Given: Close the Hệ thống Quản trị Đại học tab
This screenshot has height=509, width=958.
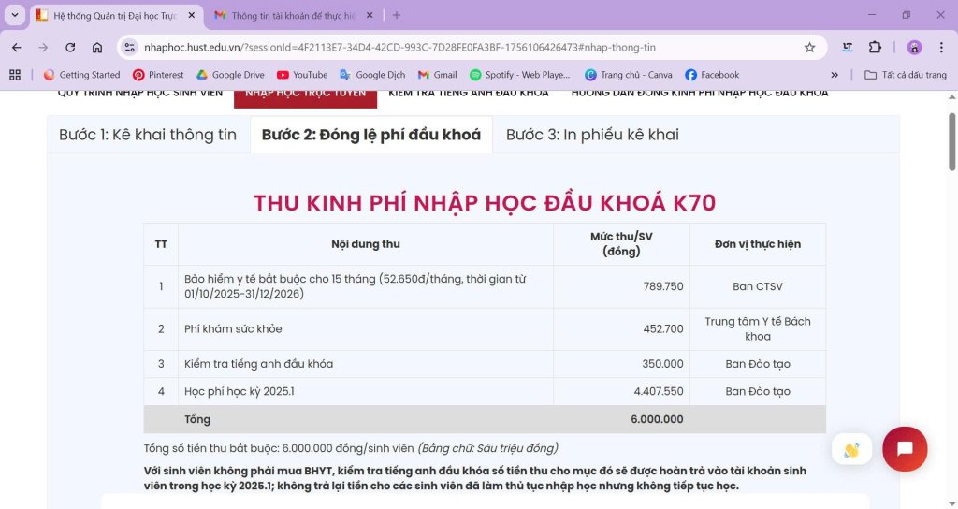Looking at the screenshot, I should click(x=191, y=15).
